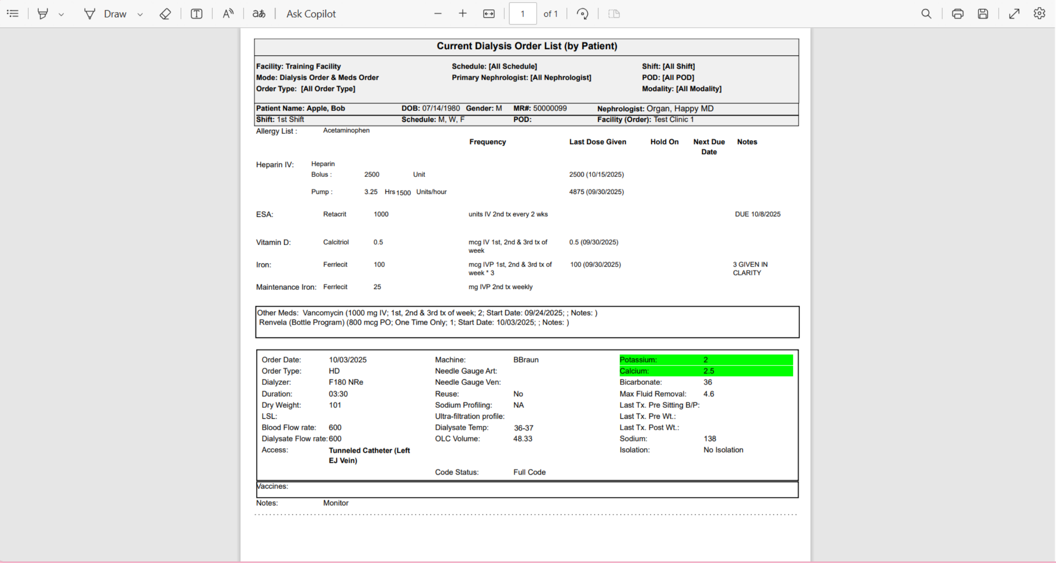Screen dimensions: 1056x563
Task: Click the 'F180 NRe' dialyzer value
Action: tap(346, 382)
